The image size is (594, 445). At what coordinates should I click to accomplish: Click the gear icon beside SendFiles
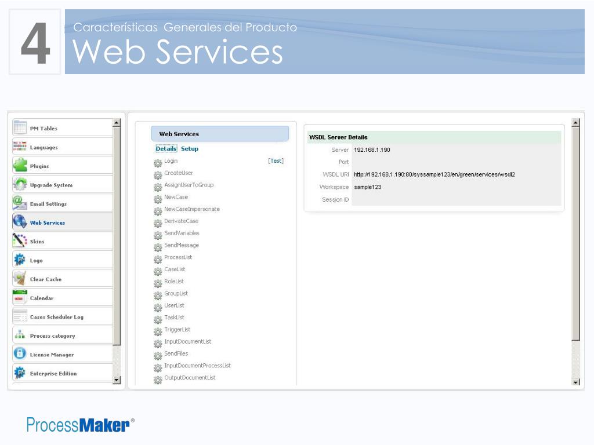pyautogui.click(x=158, y=356)
